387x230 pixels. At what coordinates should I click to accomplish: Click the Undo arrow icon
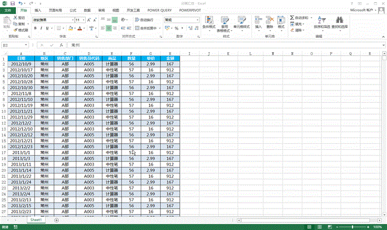pyautogui.click(x=20, y=3)
